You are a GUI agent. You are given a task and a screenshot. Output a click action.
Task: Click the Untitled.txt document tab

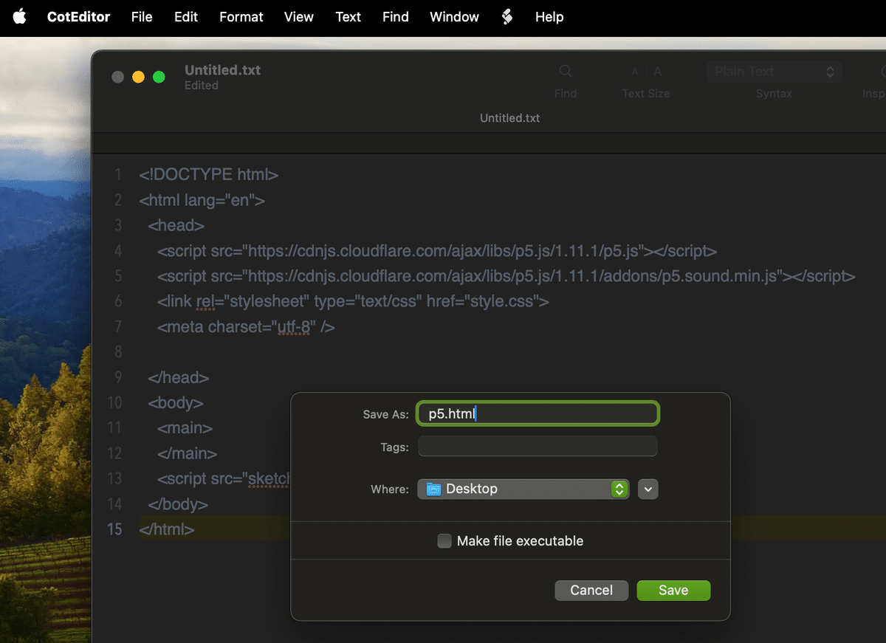509,118
